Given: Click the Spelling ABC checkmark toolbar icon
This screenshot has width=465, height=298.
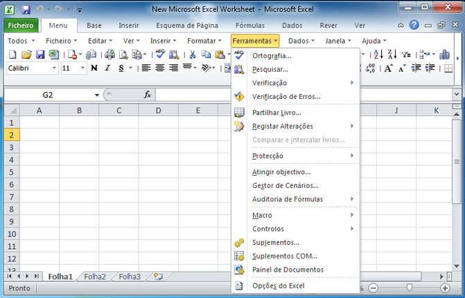Looking at the screenshot, I should [x=160, y=55].
